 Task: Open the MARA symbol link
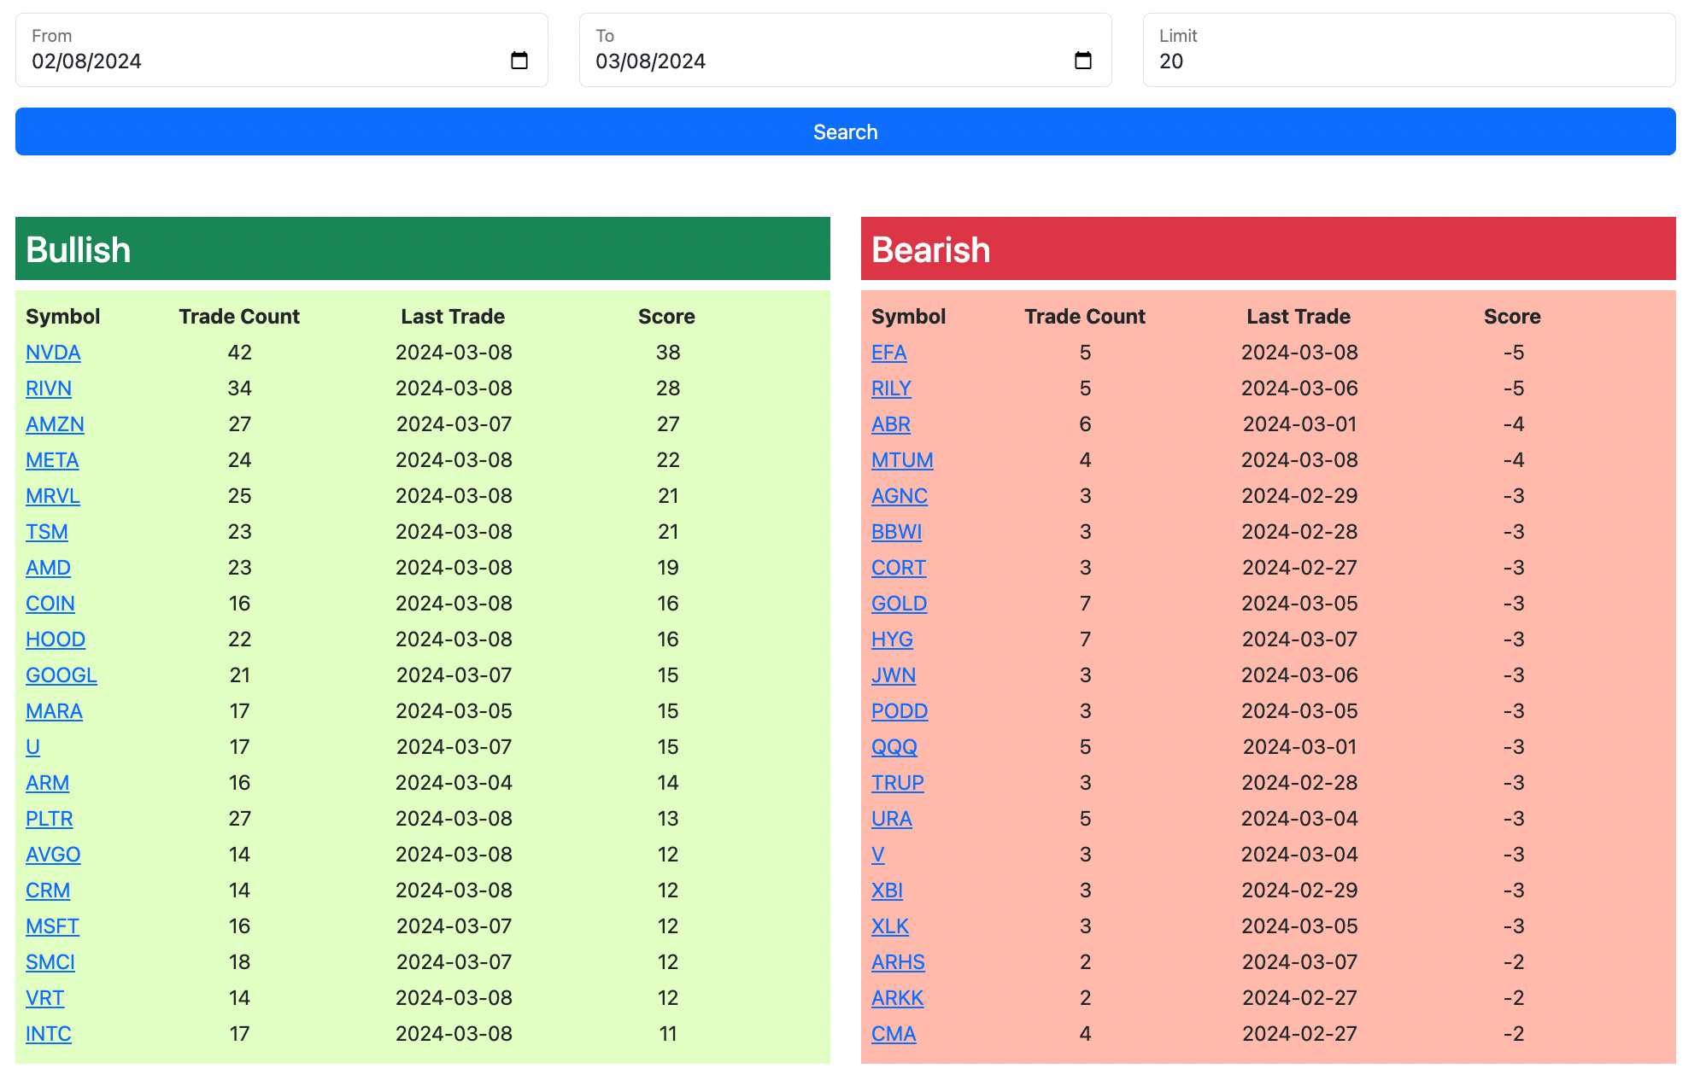click(54, 711)
